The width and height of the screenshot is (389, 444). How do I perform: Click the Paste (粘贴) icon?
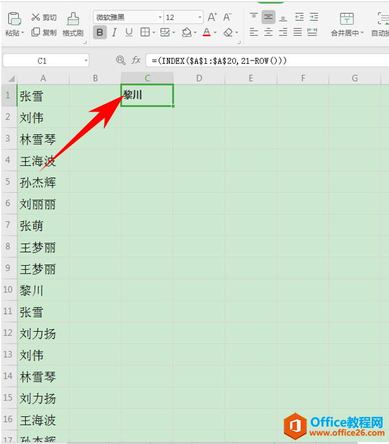tap(14, 19)
